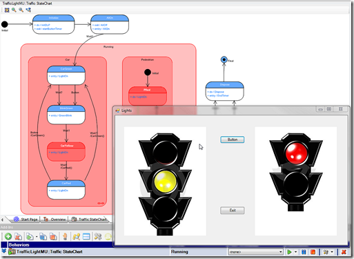The width and height of the screenshot is (354, 259).
Task: Minimize the Lights window
Action: (x=320, y=109)
